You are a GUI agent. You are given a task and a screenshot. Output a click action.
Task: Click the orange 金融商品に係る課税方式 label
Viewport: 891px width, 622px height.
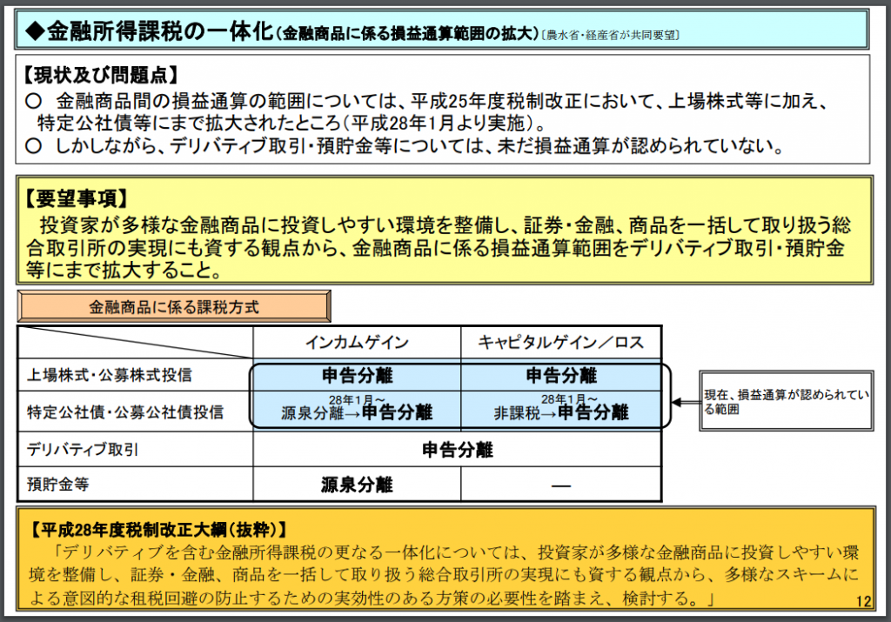pyautogui.click(x=174, y=307)
